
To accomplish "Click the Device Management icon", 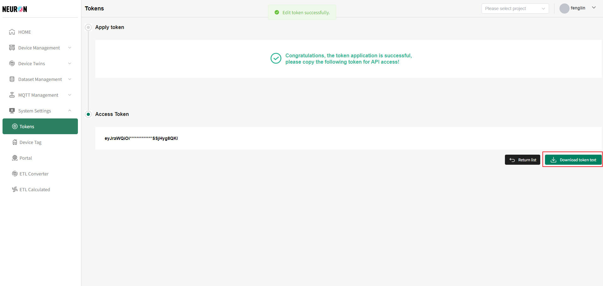I will tap(12, 48).
